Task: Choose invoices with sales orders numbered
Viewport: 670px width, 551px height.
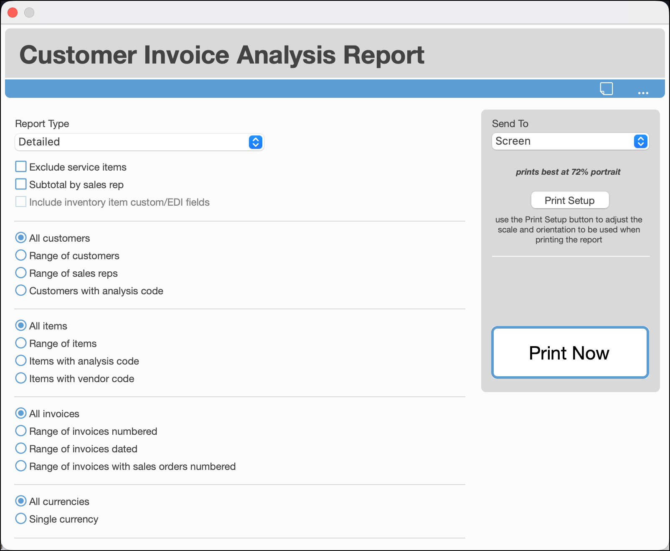Action: [21, 466]
